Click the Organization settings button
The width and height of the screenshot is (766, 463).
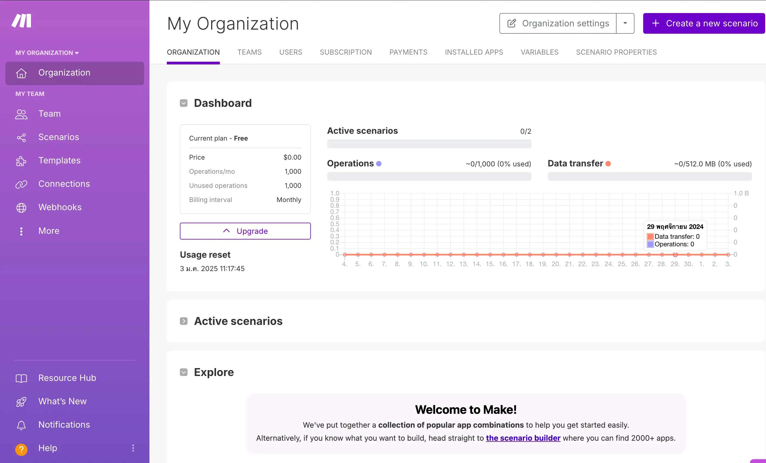558,23
